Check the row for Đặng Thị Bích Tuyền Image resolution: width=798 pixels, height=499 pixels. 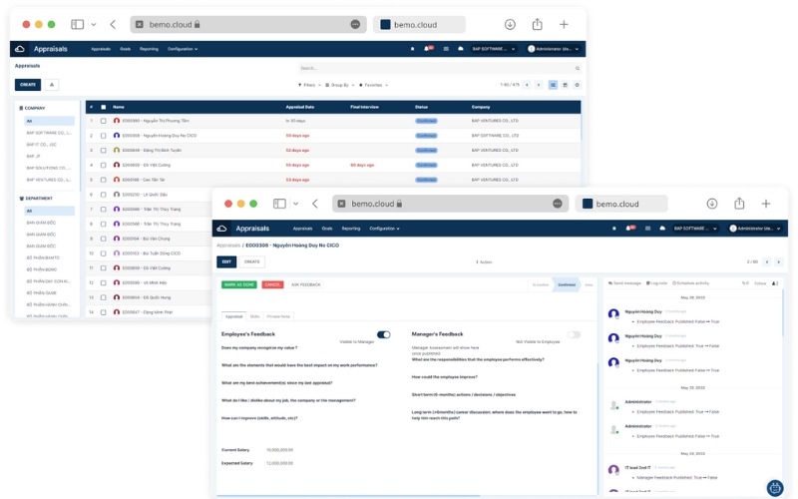click(104, 151)
